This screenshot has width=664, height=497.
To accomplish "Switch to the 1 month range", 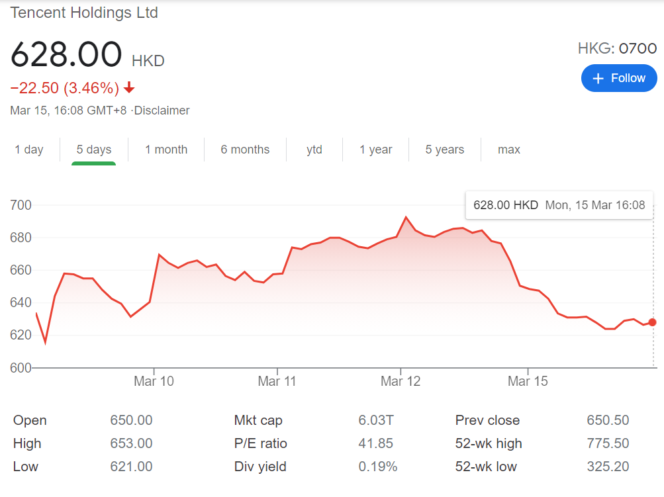I will 166,150.
